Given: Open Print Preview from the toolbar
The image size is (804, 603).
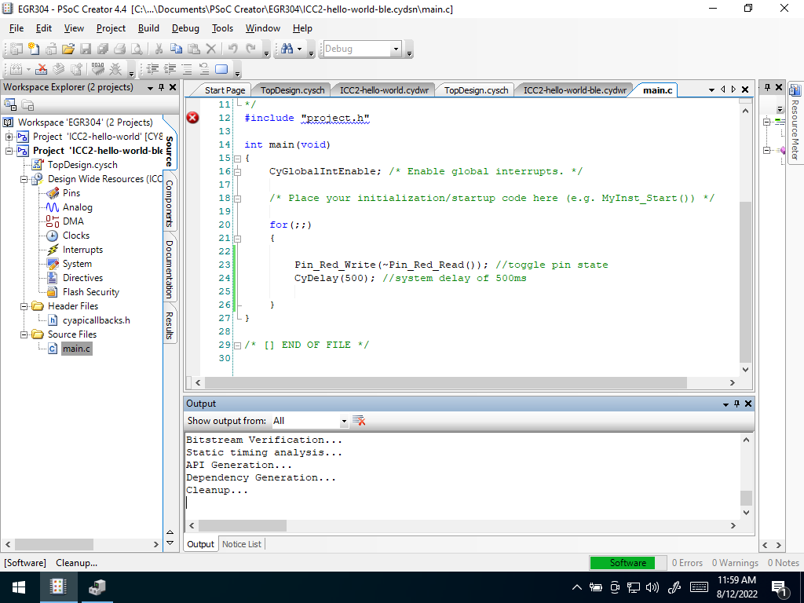Looking at the screenshot, I should point(137,49).
